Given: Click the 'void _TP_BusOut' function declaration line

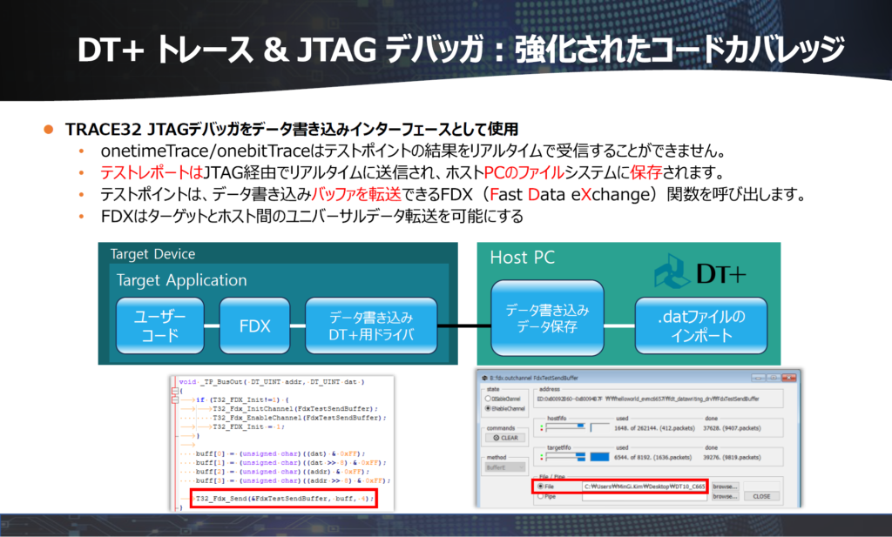Looking at the screenshot, I should (272, 382).
